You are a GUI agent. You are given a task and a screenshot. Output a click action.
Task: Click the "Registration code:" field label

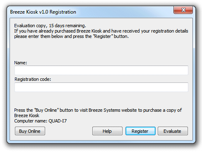pos(33,79)
